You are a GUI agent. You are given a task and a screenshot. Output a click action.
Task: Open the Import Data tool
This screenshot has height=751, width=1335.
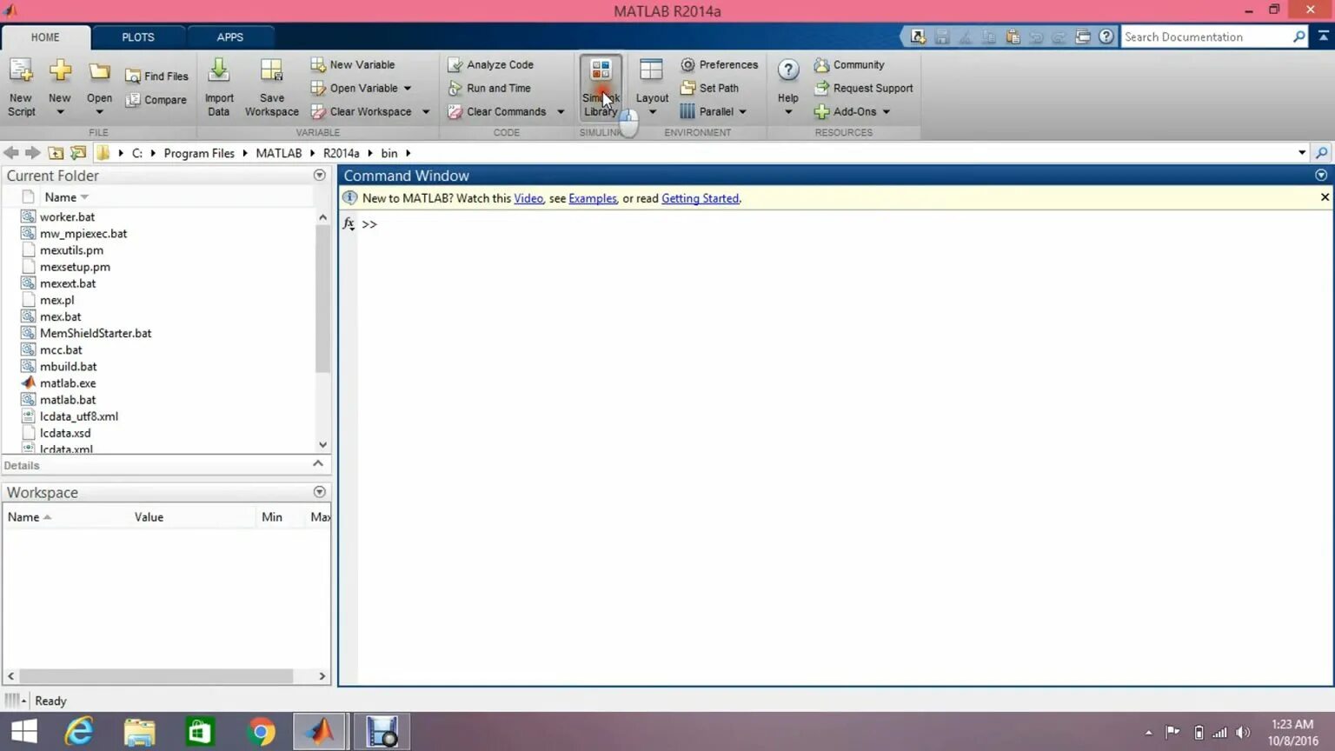(x=219, y=87)
